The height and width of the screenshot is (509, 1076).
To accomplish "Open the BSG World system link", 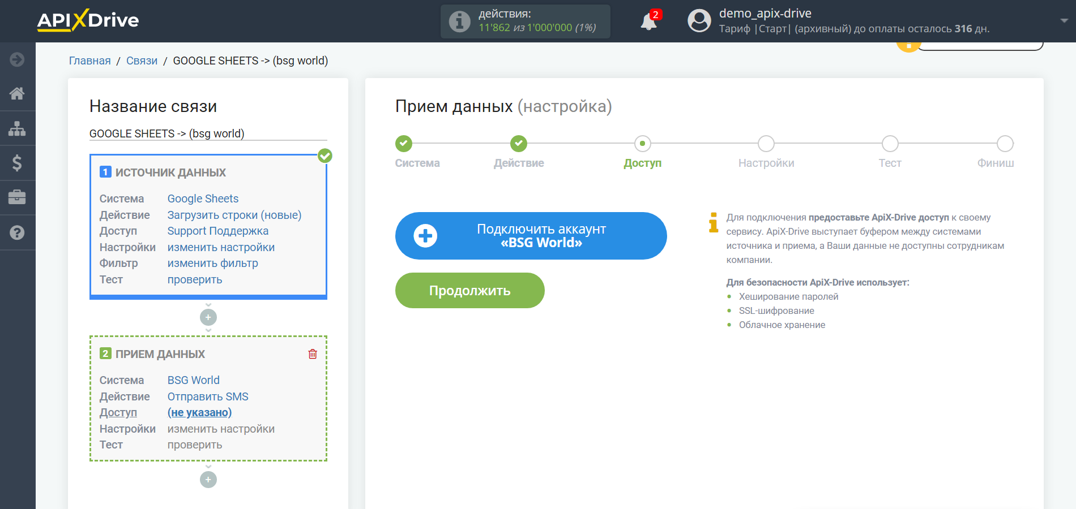I will click(194, 380).
